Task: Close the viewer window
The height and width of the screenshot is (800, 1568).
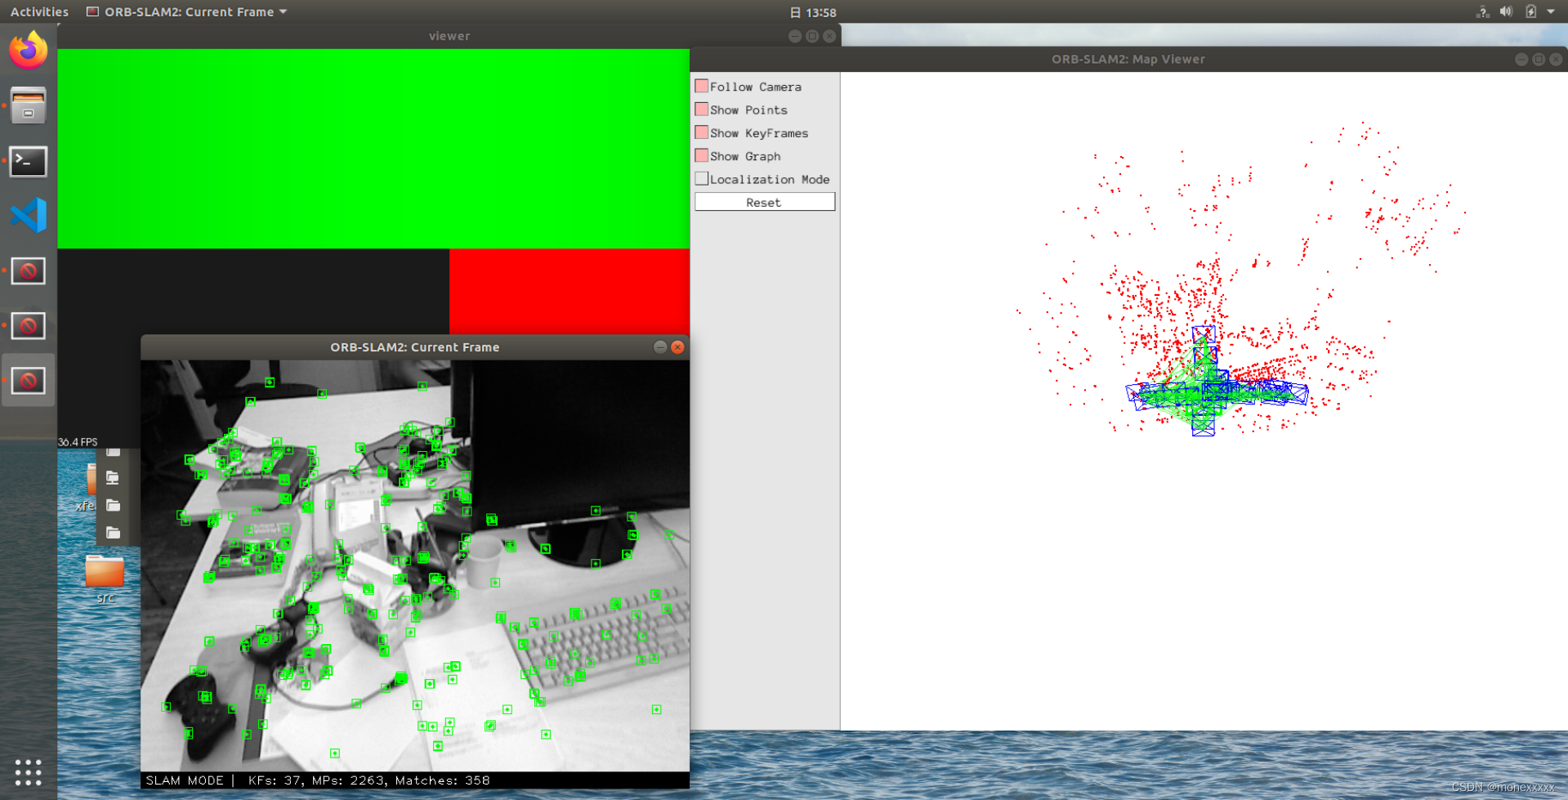Action: [829, 36]
